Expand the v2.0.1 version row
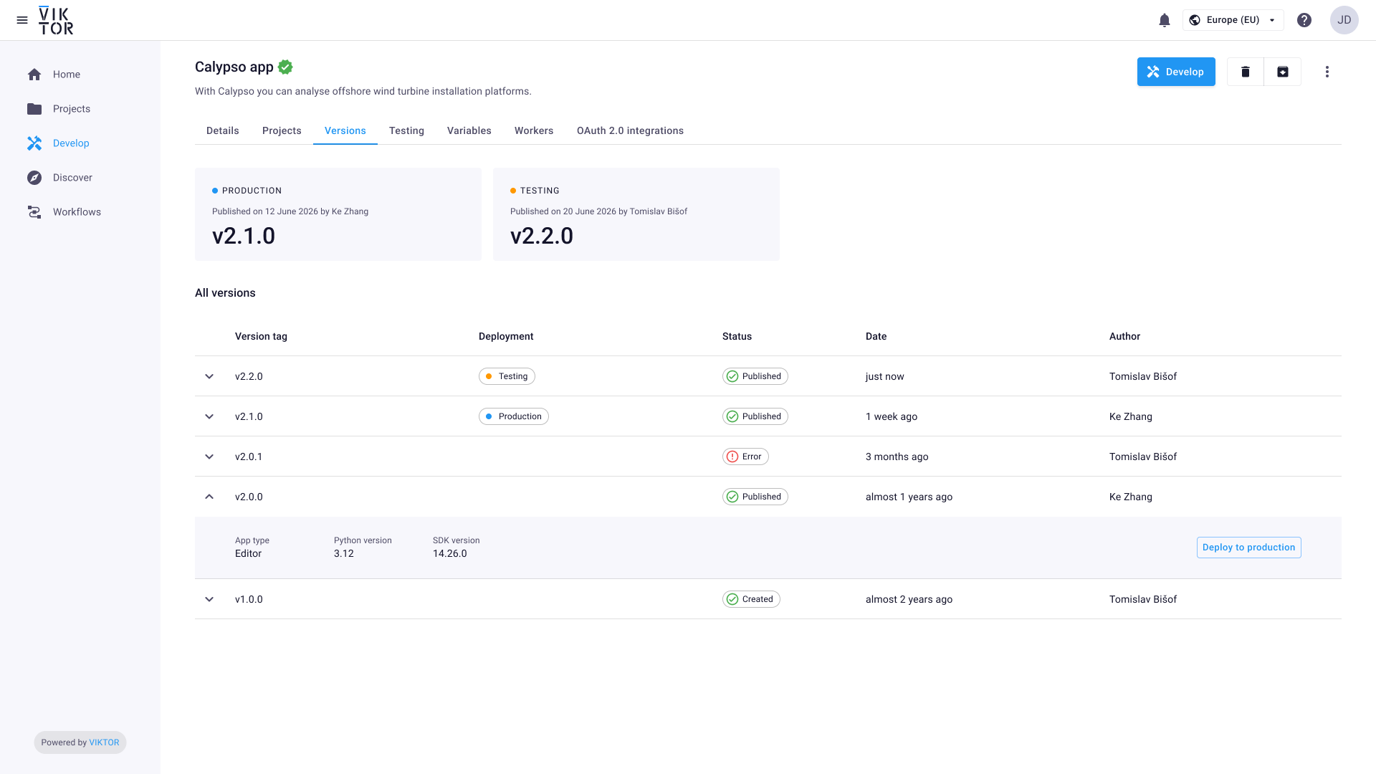This screenshot has width=1376, height=774. 209,457
